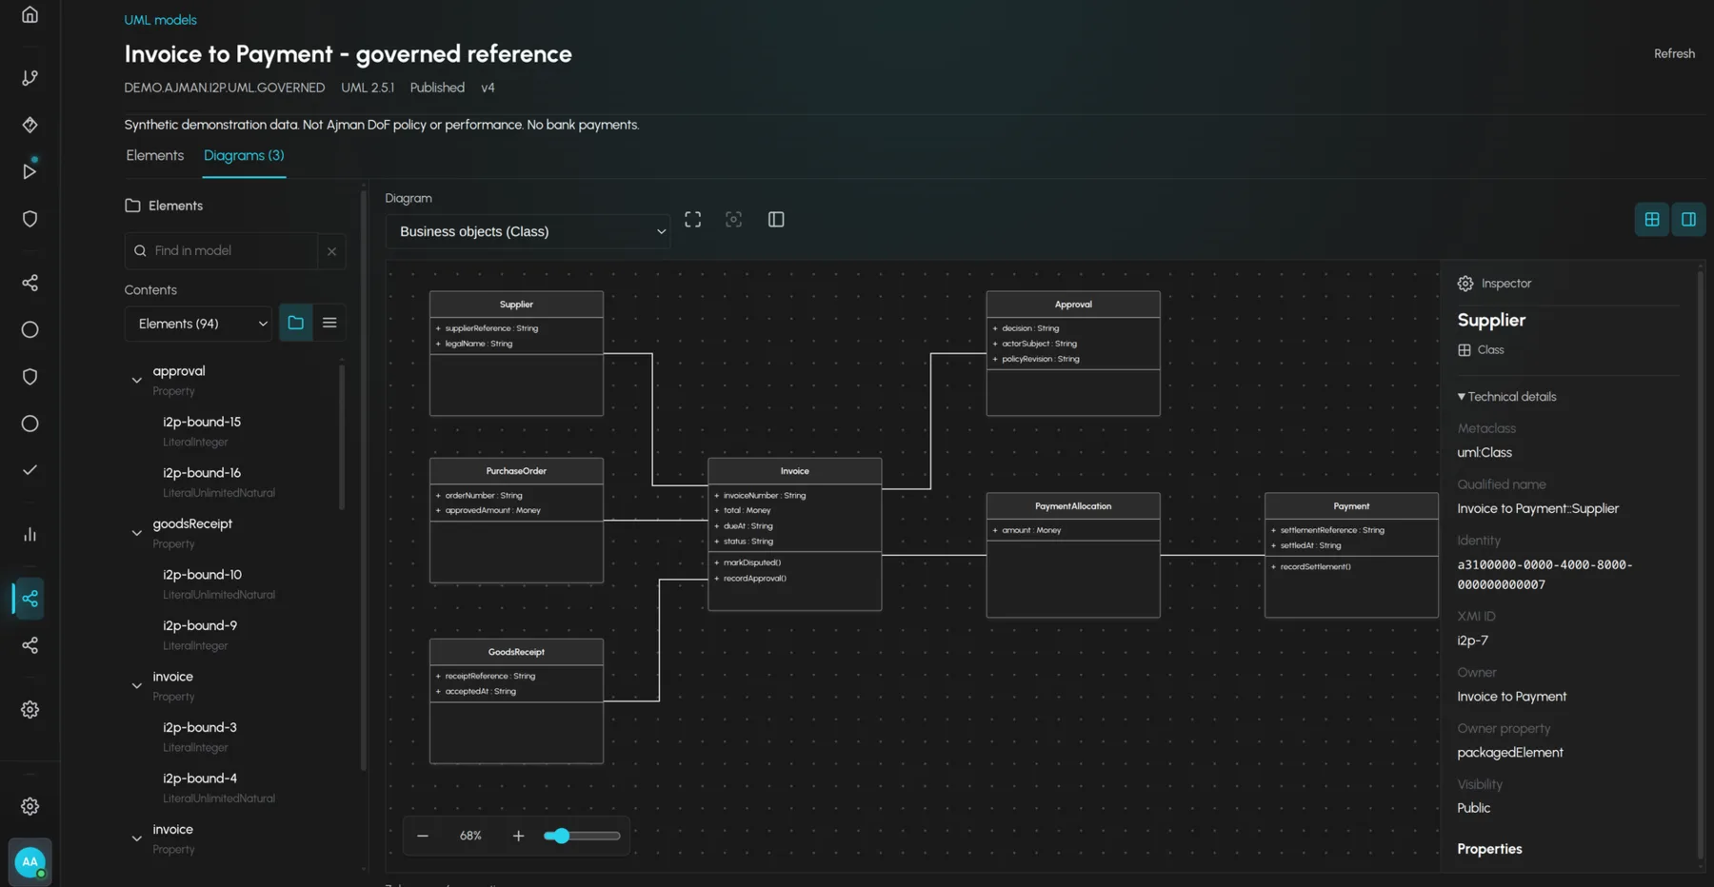1714x887 pixels.
Task: Select the GoodsReceipt class in diagram
Action: tap(516, 701)
